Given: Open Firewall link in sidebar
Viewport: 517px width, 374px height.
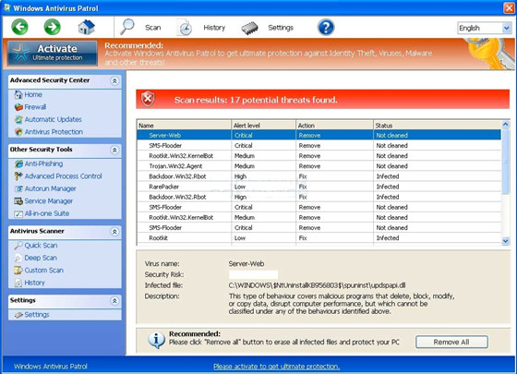Looking at the screenshot, I should click(x=35, y=107).
